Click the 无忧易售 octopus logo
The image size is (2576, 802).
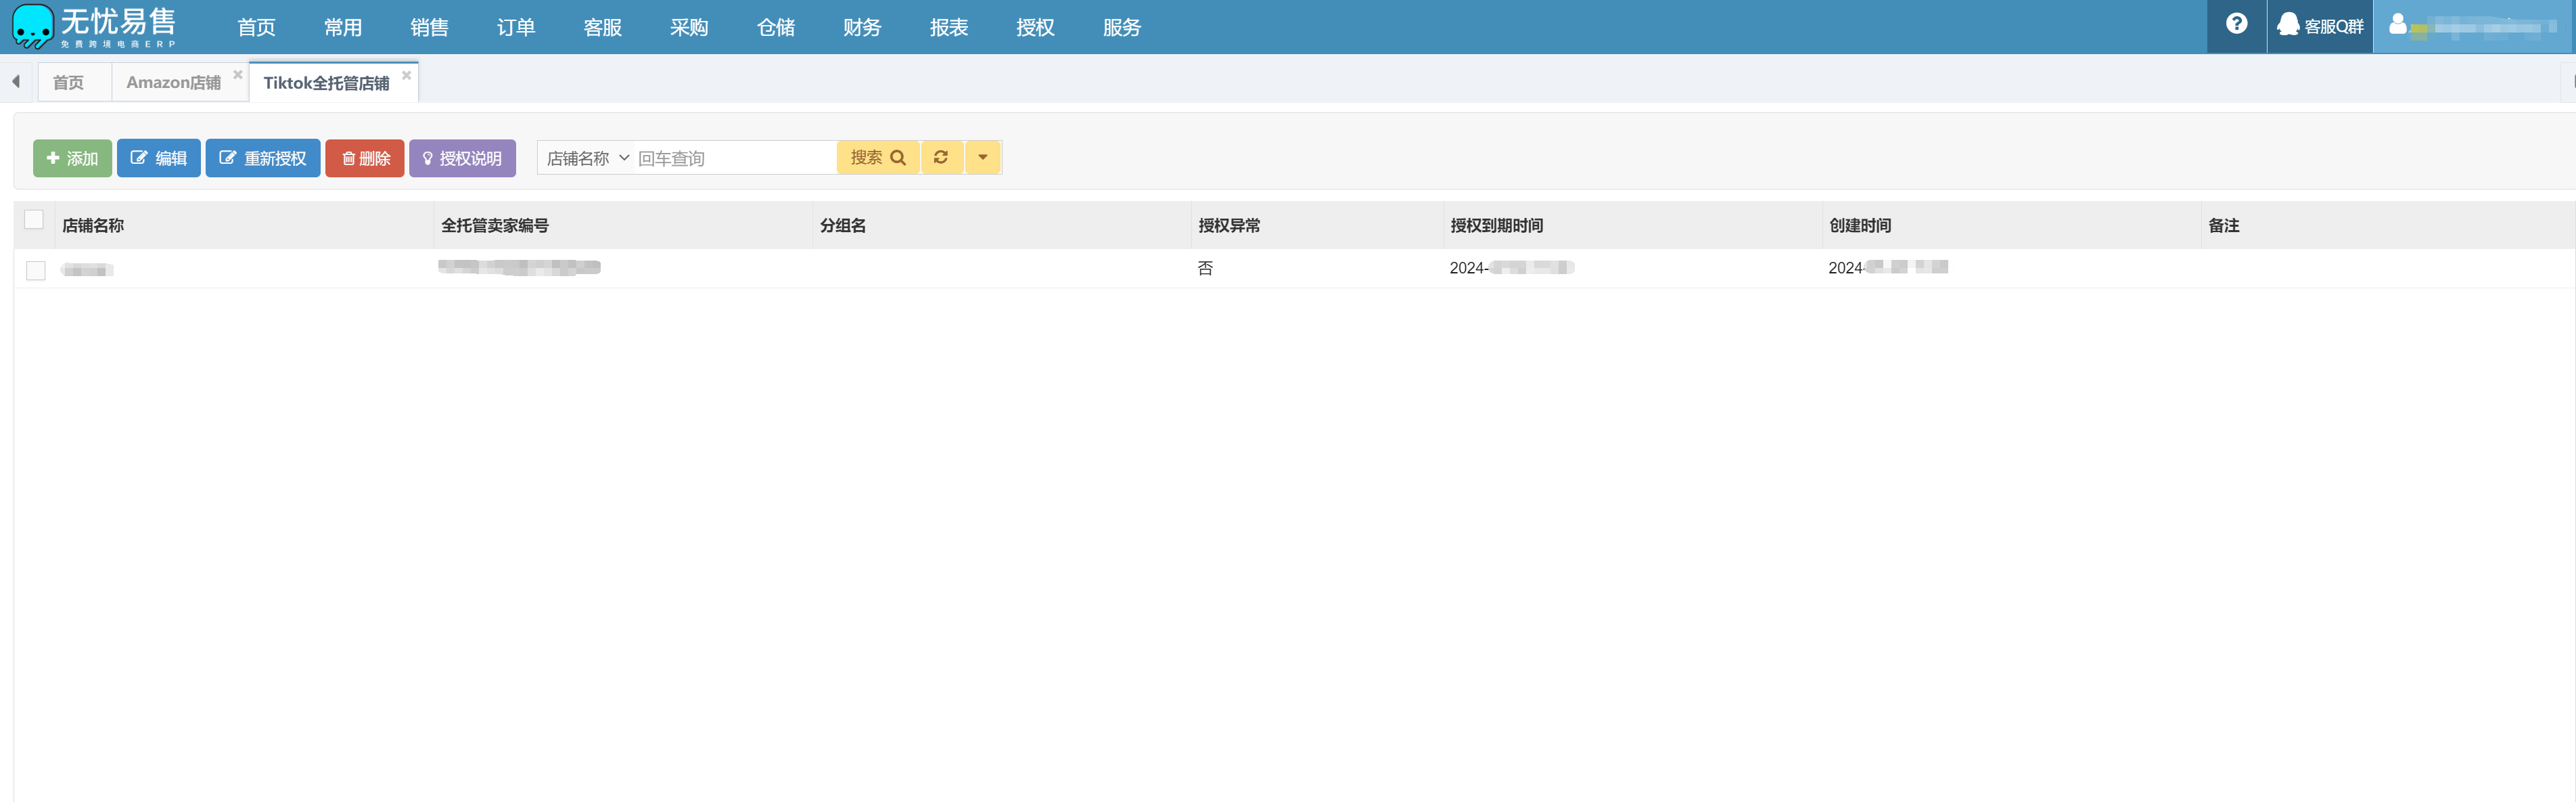[x=33, y=26]
